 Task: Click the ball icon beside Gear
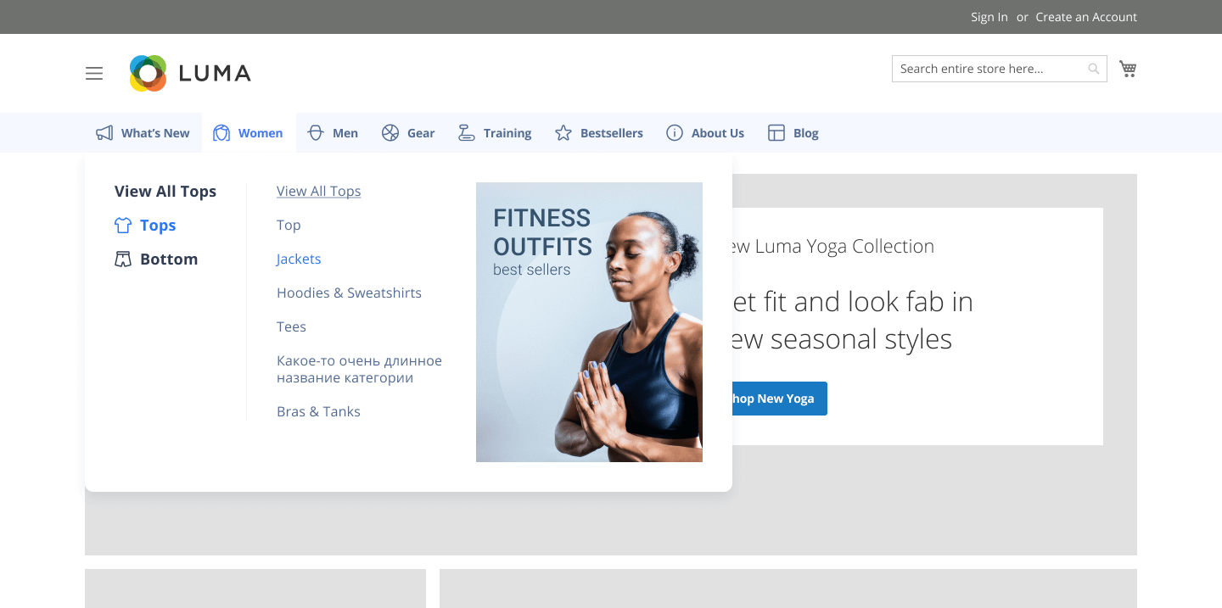[x=390, y=133]
